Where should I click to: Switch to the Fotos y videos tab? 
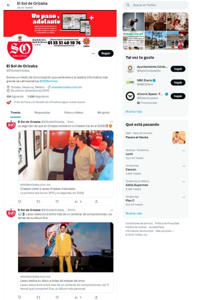tap(73, 113)
